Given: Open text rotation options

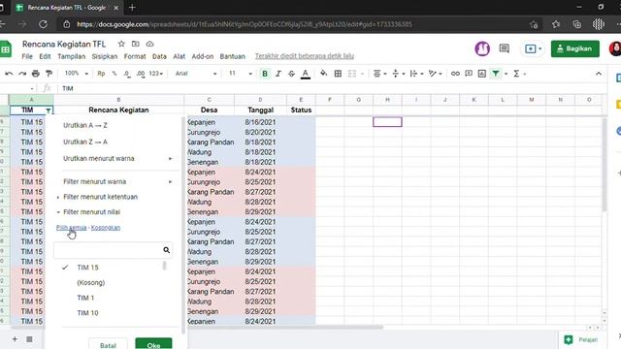Looking at the screenshot, I should point(435,74).
